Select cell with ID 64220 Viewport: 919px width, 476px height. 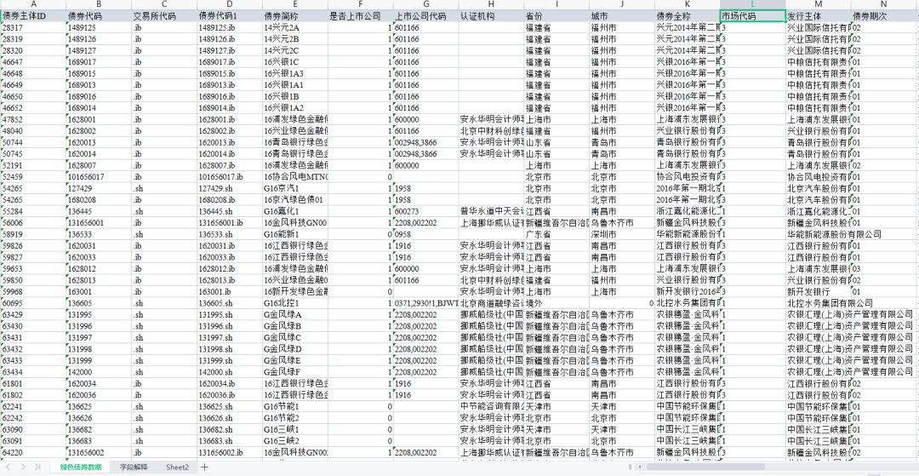click(x=33, y=452)
